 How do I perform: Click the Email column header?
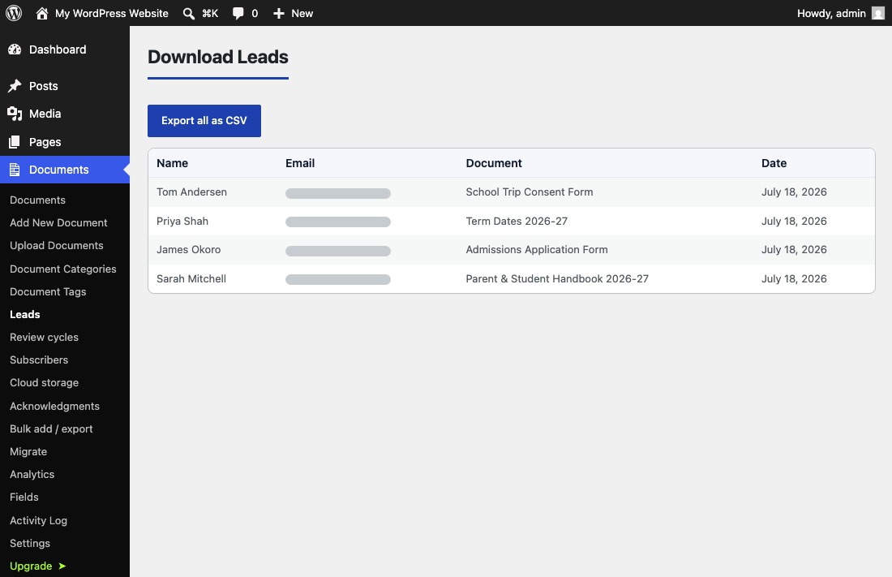click(x=300, y=163)
